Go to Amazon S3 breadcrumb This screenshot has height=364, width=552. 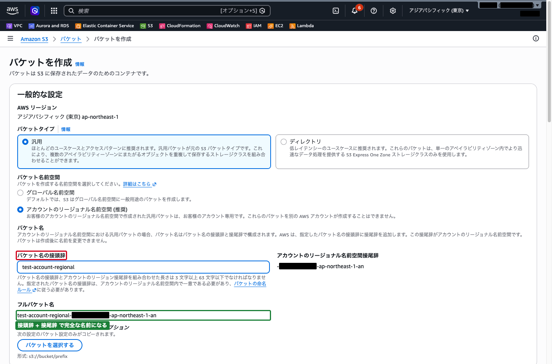(34, 39)
